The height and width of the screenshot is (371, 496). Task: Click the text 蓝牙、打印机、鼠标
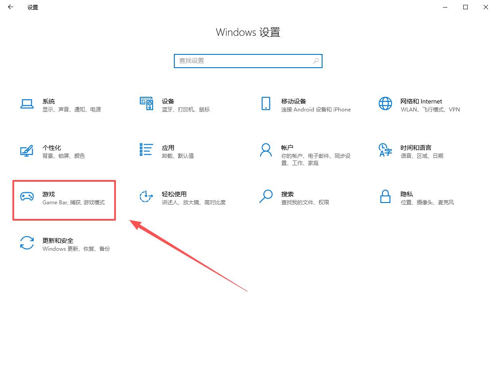pyautogui.click(x=186, y=110)
